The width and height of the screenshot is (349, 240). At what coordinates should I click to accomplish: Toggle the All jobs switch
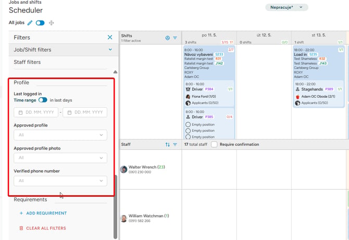pos(40,23)
